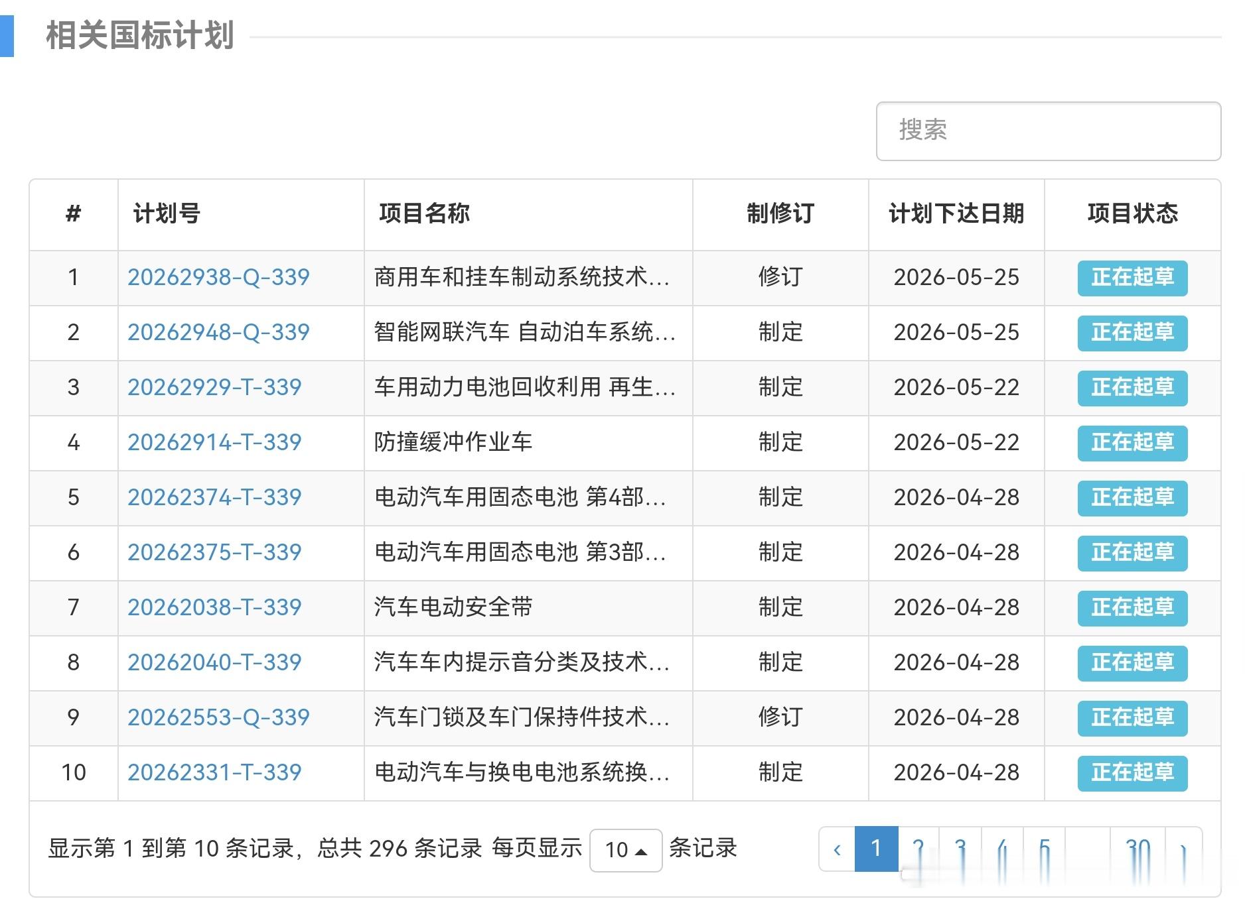Click 修订 cell for 20262553-Q-339
Image resolution: width=1245 pixels, height=899 pixels.
tap(780, 717)
